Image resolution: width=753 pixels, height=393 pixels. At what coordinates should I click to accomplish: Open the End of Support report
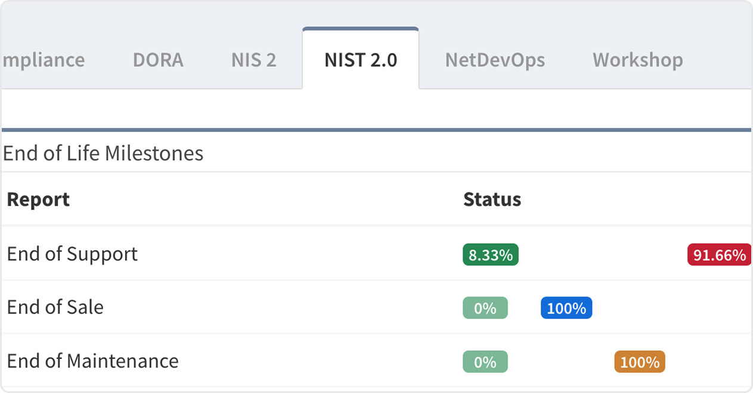coord(72,254)
